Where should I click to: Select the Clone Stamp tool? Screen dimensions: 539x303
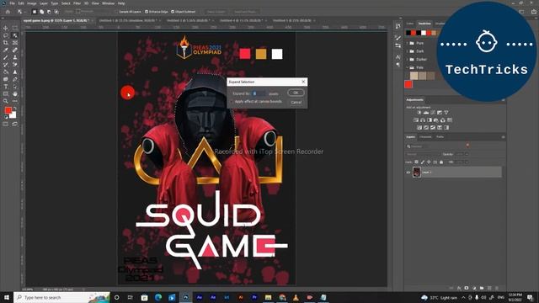tap(15, 57)
